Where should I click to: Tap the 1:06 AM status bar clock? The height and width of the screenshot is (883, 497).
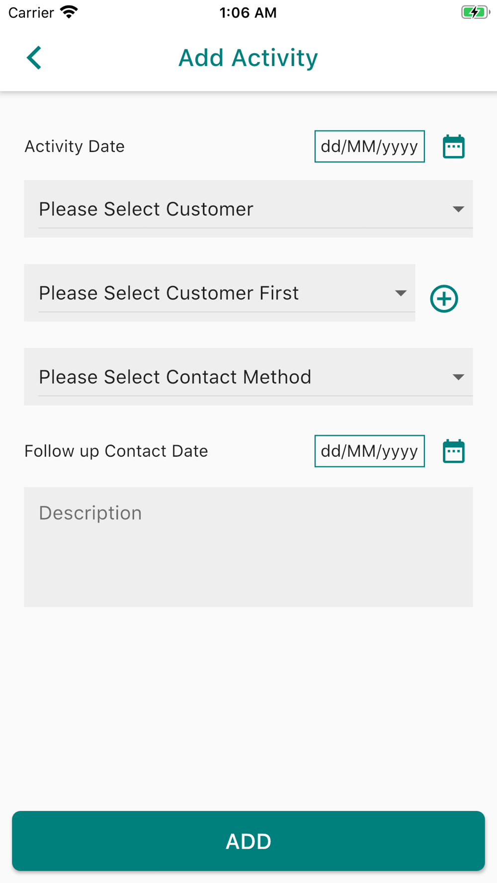(248, 12)
